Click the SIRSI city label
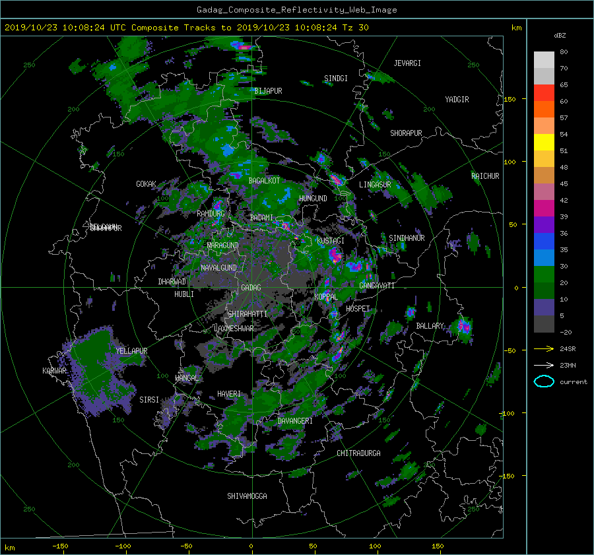This screenshot has width=594, height=555. (149, 400)
